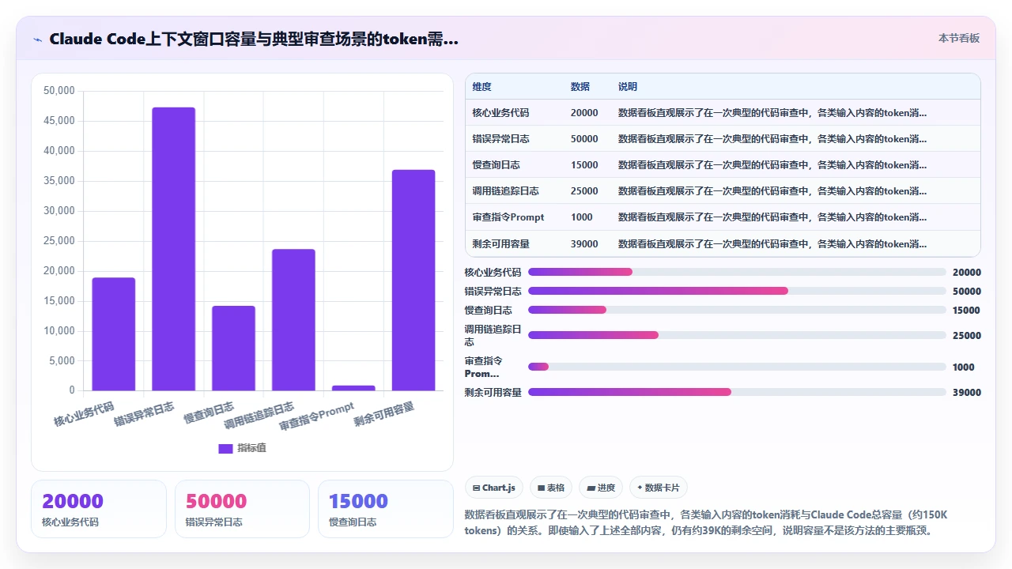The width and height of the screenshot is (1012, 569).
Task: Click the 审查指令Prompt bar in chart
Action: click(x=353, y=387)
